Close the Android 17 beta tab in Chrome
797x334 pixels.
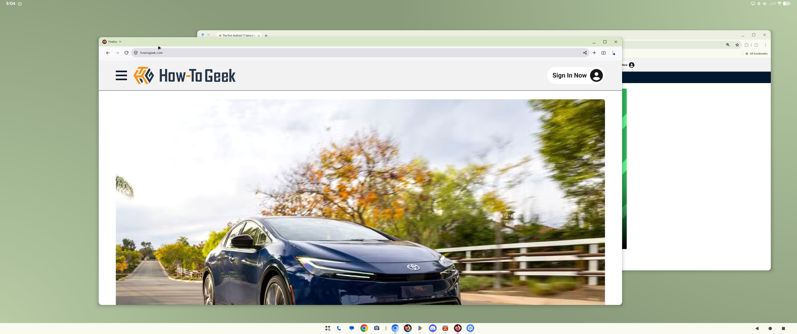click(259, 35)
